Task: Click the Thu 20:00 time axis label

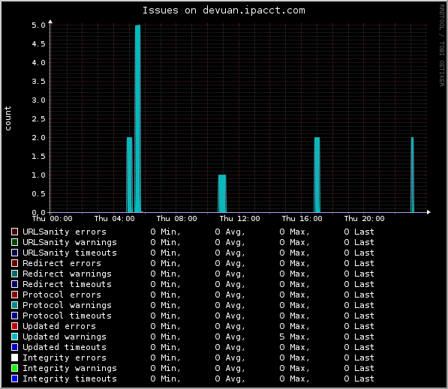Action: pos(364,219)
